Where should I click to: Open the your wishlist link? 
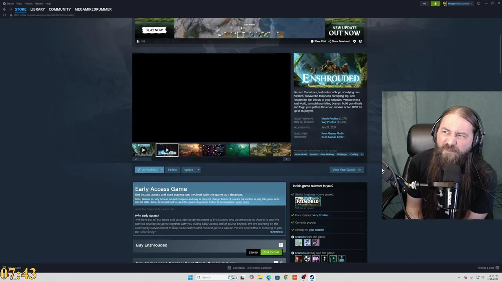316,230
